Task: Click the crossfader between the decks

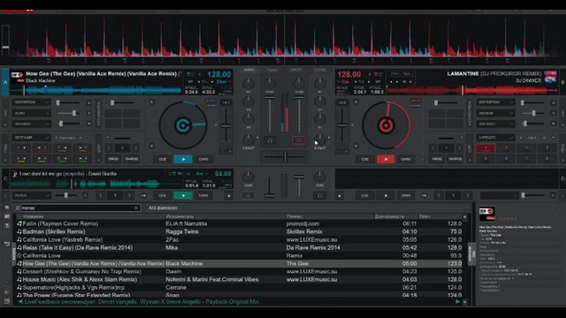Action: tap(284, 157)
